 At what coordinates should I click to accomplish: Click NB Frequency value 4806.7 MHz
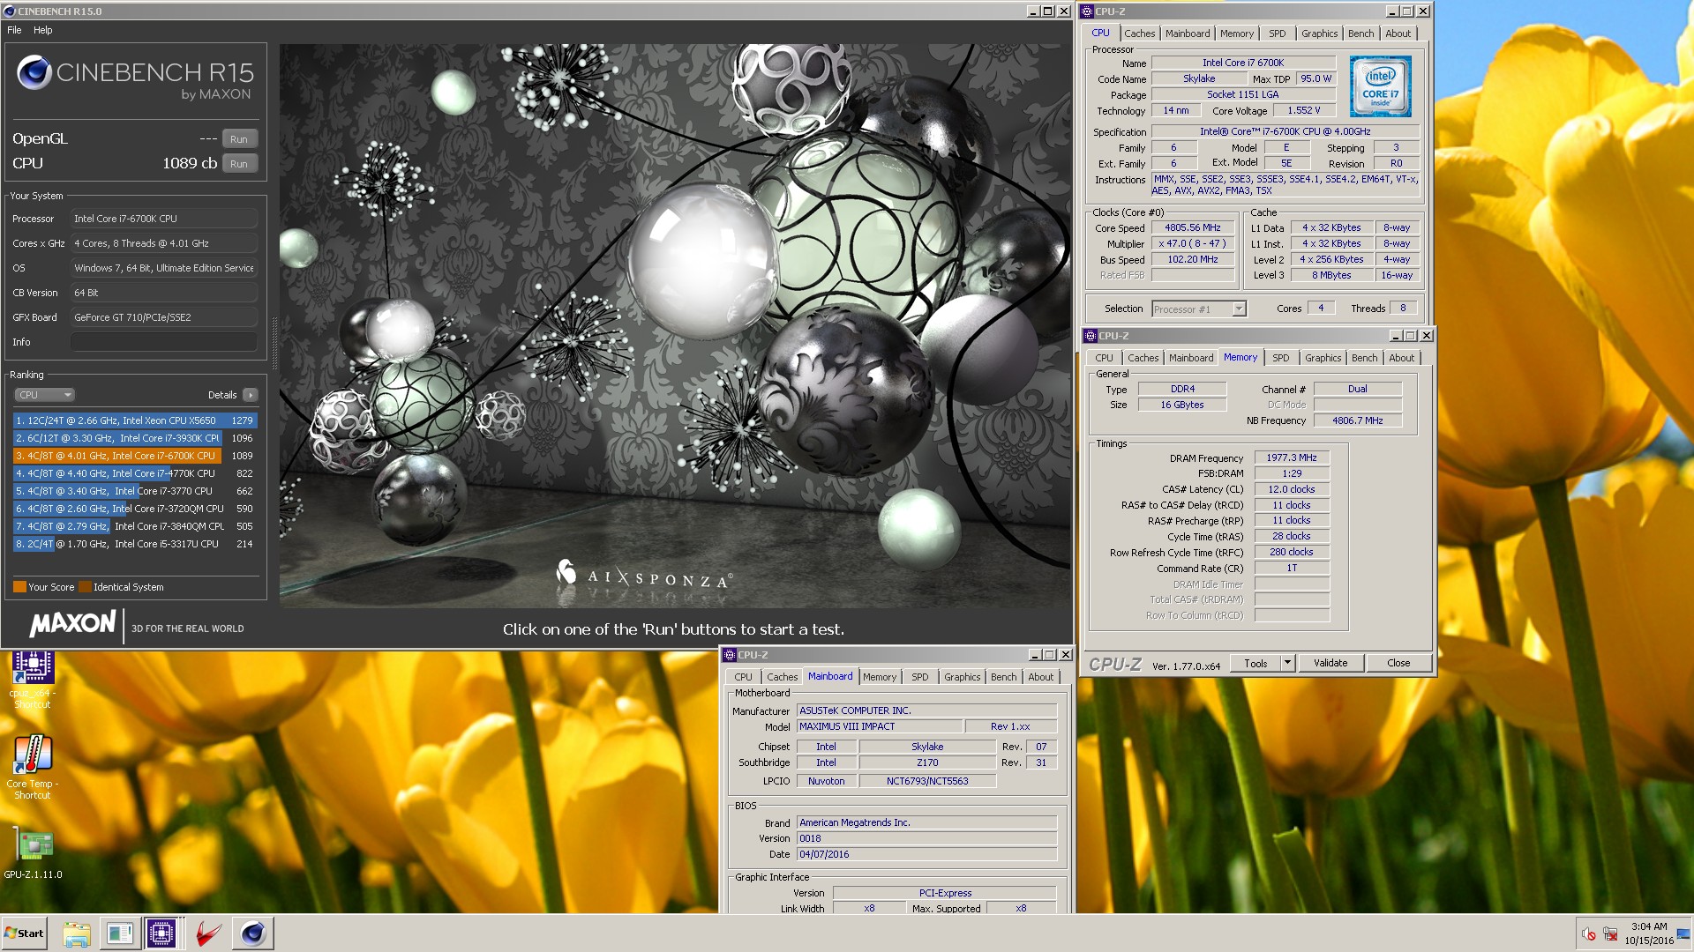1357,420
